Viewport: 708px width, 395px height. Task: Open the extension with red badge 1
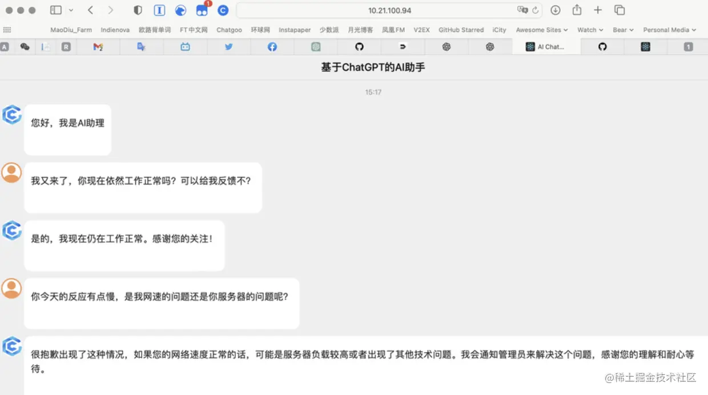(x=202, y=10)
